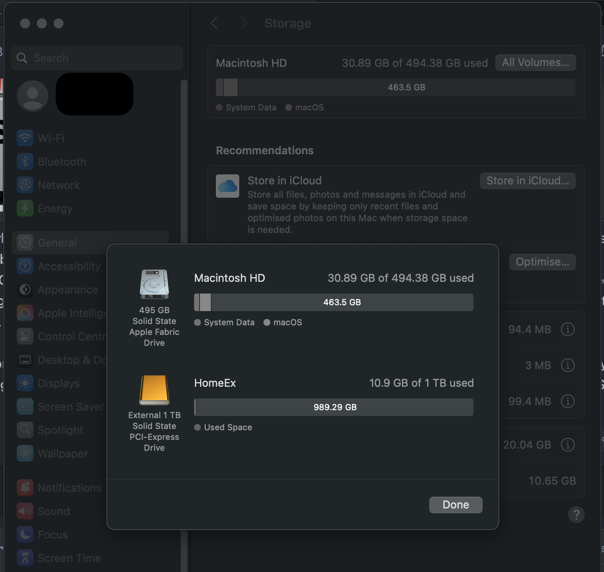Image resolution: width=604 pixels, height=572 pixels.
Task: Click the Optimise… button
Action: pos(542,262)
